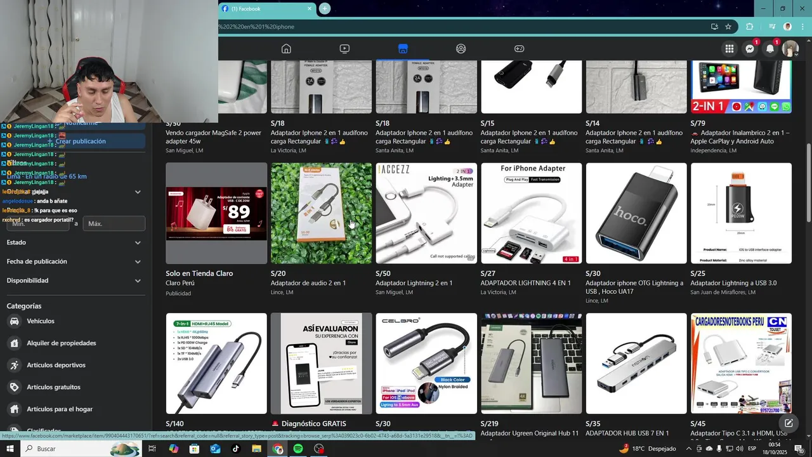
Task: Open Facebook Groups icon
Action: tap(461, 49)
